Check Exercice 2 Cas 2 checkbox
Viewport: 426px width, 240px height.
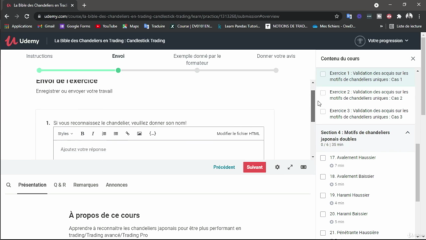(x=323, y=93)
